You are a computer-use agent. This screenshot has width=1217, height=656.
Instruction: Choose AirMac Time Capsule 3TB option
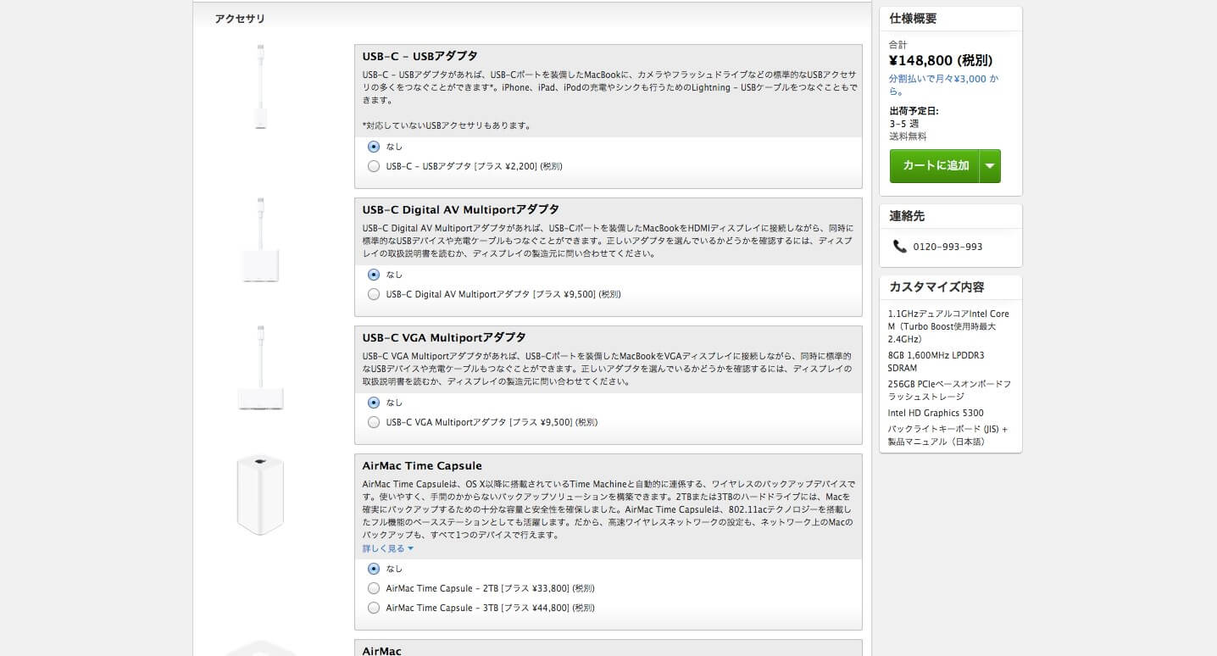[374, 608]
